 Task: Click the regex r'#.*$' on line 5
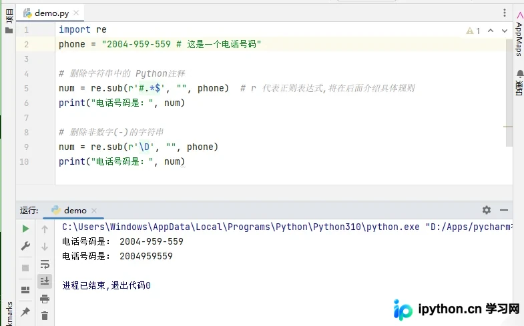tap(146, 89)
